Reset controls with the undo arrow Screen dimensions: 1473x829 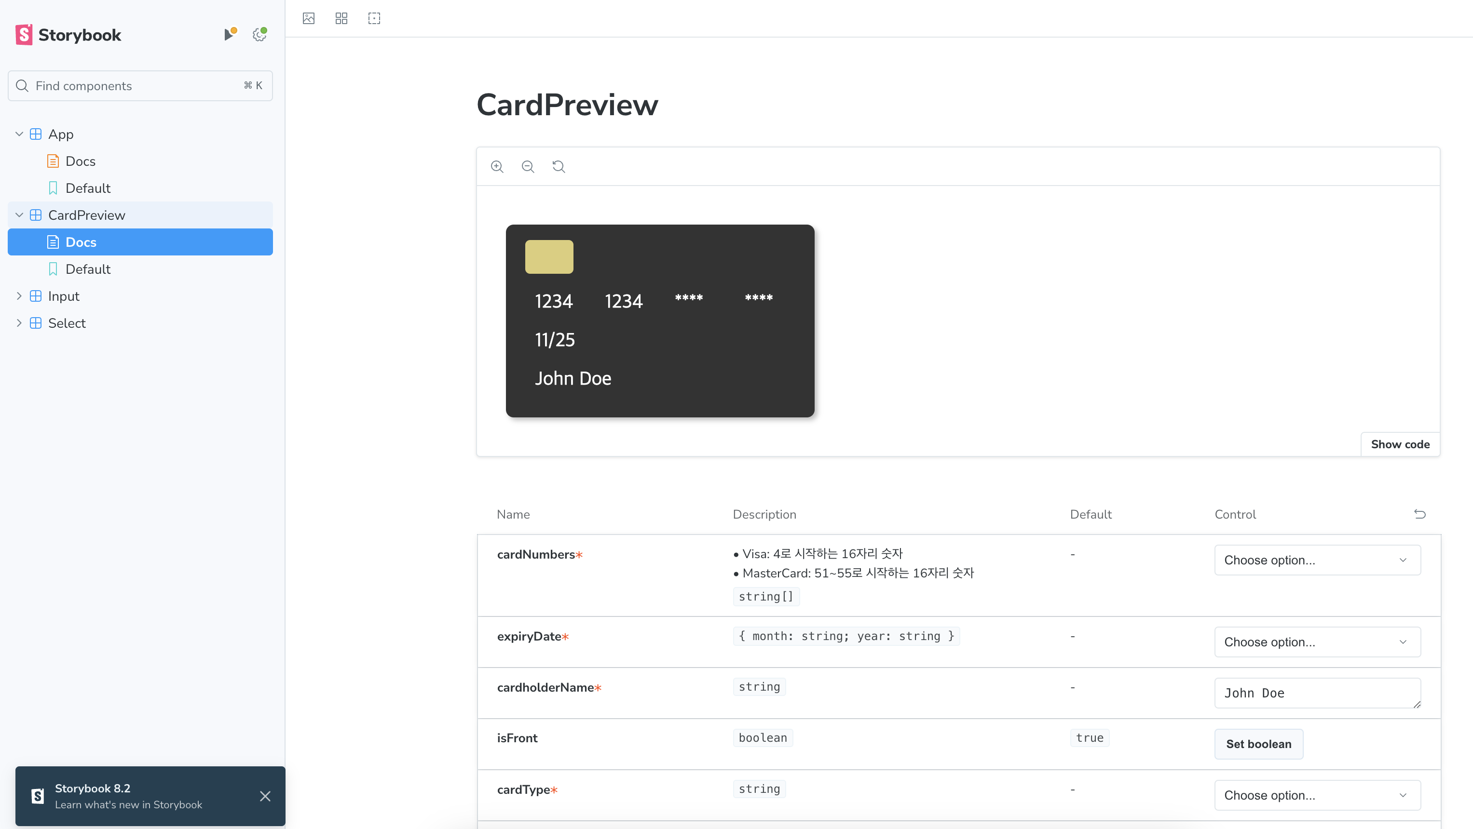(x=1419, y=514)
